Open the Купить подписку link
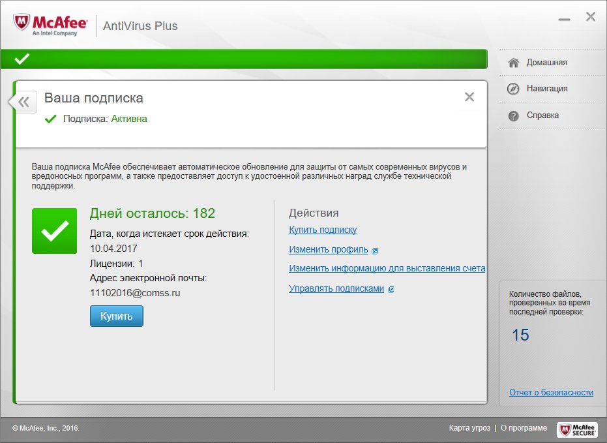The height and width of the screenshot is (443, 607). [x=323, y=230]
